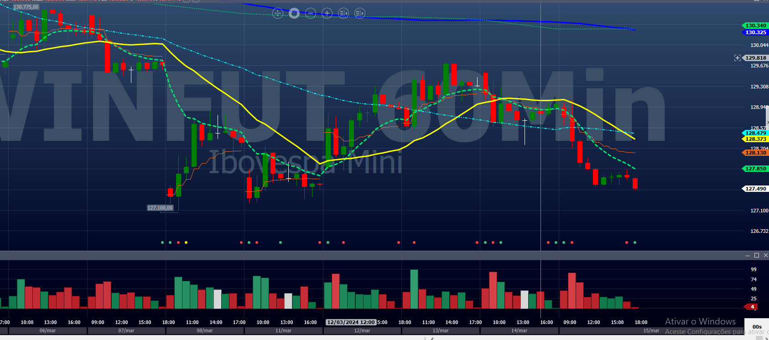Activate the hand pan tool
Image resolution: width=769 pixels, height=340 pixels.
pyautogui.click(x=294, y=13)
